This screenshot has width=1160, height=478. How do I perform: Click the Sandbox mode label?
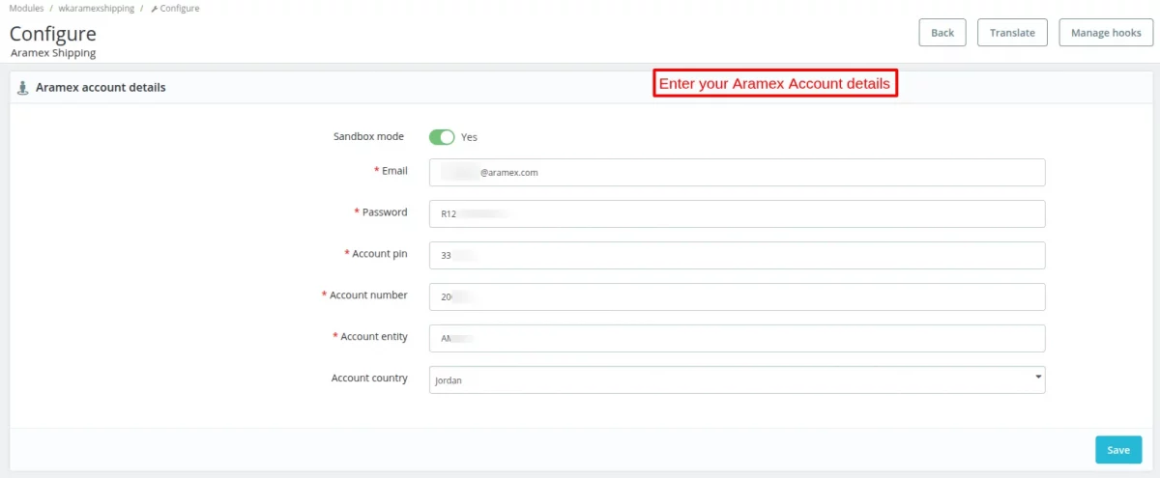click(368, 136)
